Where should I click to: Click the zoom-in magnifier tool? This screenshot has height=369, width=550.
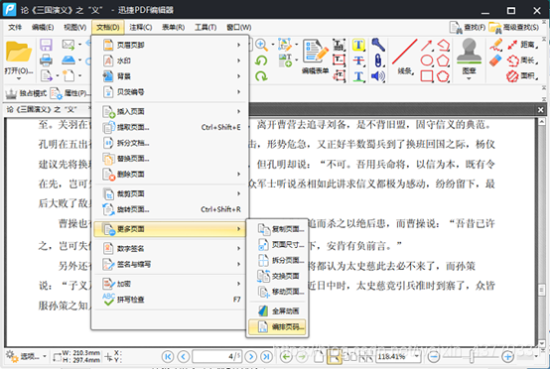[262, 45]
